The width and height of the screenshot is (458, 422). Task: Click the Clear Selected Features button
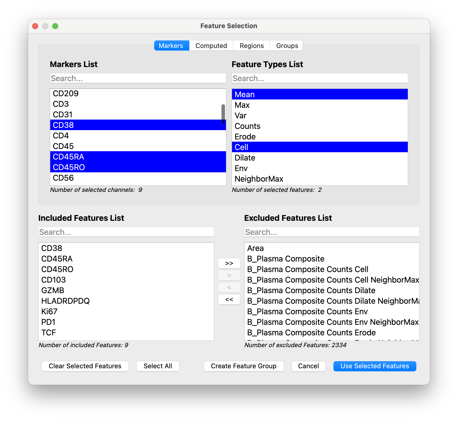(x=85, y=366)
